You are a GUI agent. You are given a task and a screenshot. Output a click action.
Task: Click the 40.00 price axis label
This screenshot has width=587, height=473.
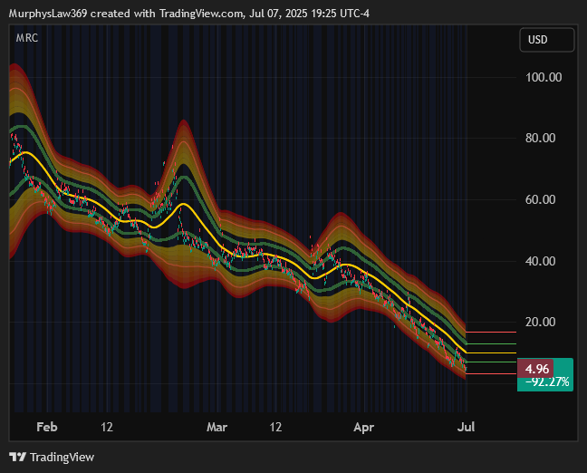point(541,261)
